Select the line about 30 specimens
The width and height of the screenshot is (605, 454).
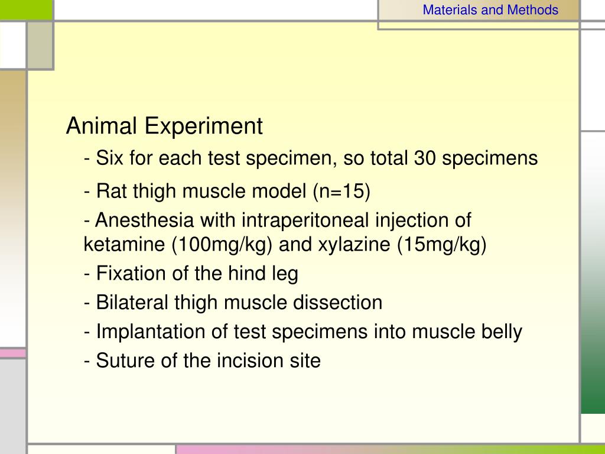click(x=311, y=158)
